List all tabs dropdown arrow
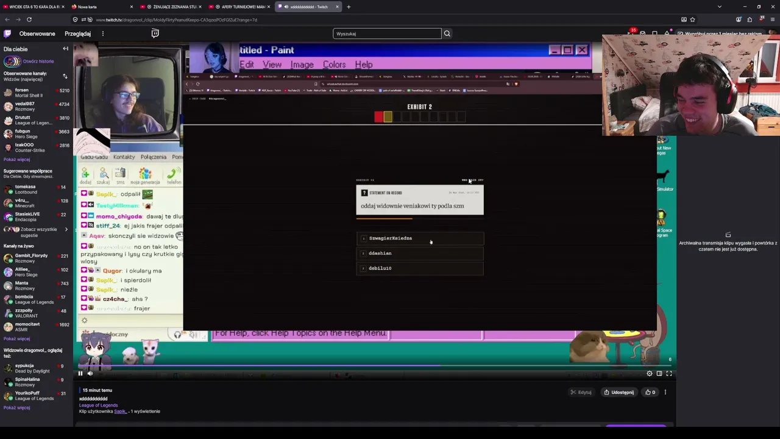780x439 pixels. point(720,7)
